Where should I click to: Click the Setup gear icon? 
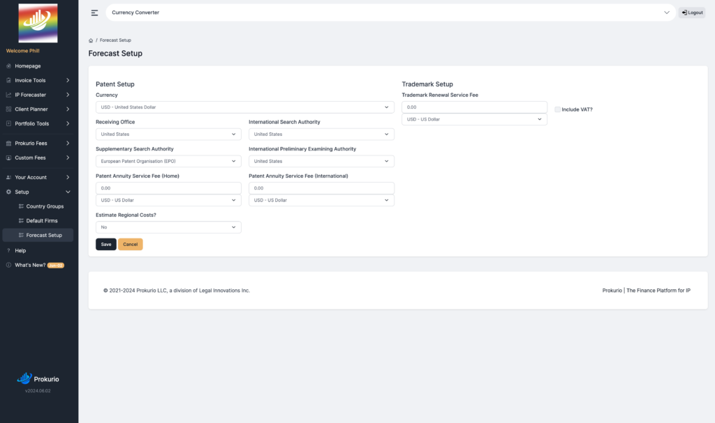pyautogui.click(x=8, y=192)
